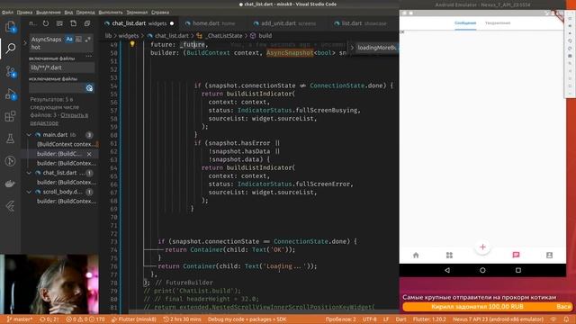Open the Search view magnifier icon
Image resolution: width=576 pixels, height=324 pixels.
pos(10,48)
